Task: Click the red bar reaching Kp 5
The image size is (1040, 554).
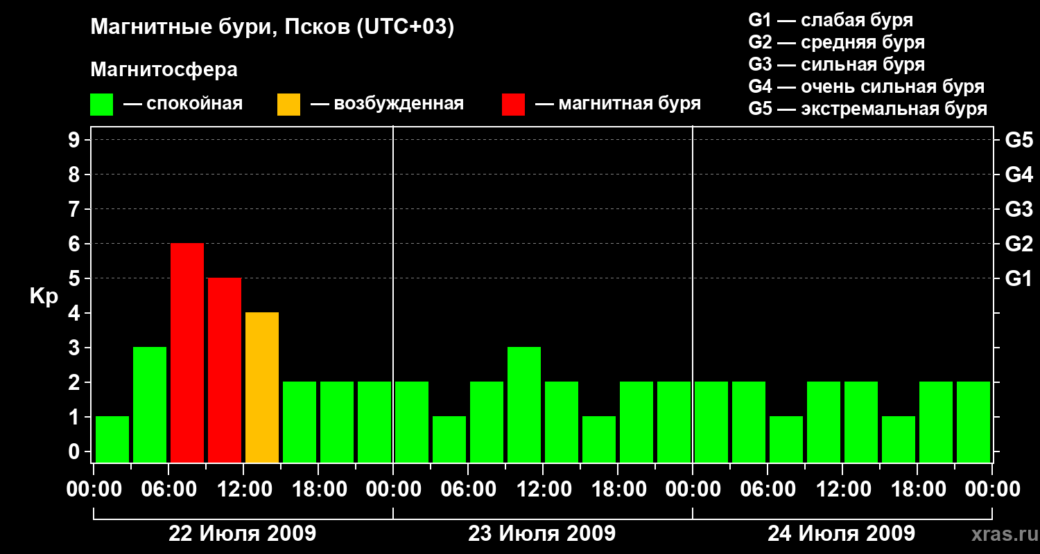Action: coord(225,370)
